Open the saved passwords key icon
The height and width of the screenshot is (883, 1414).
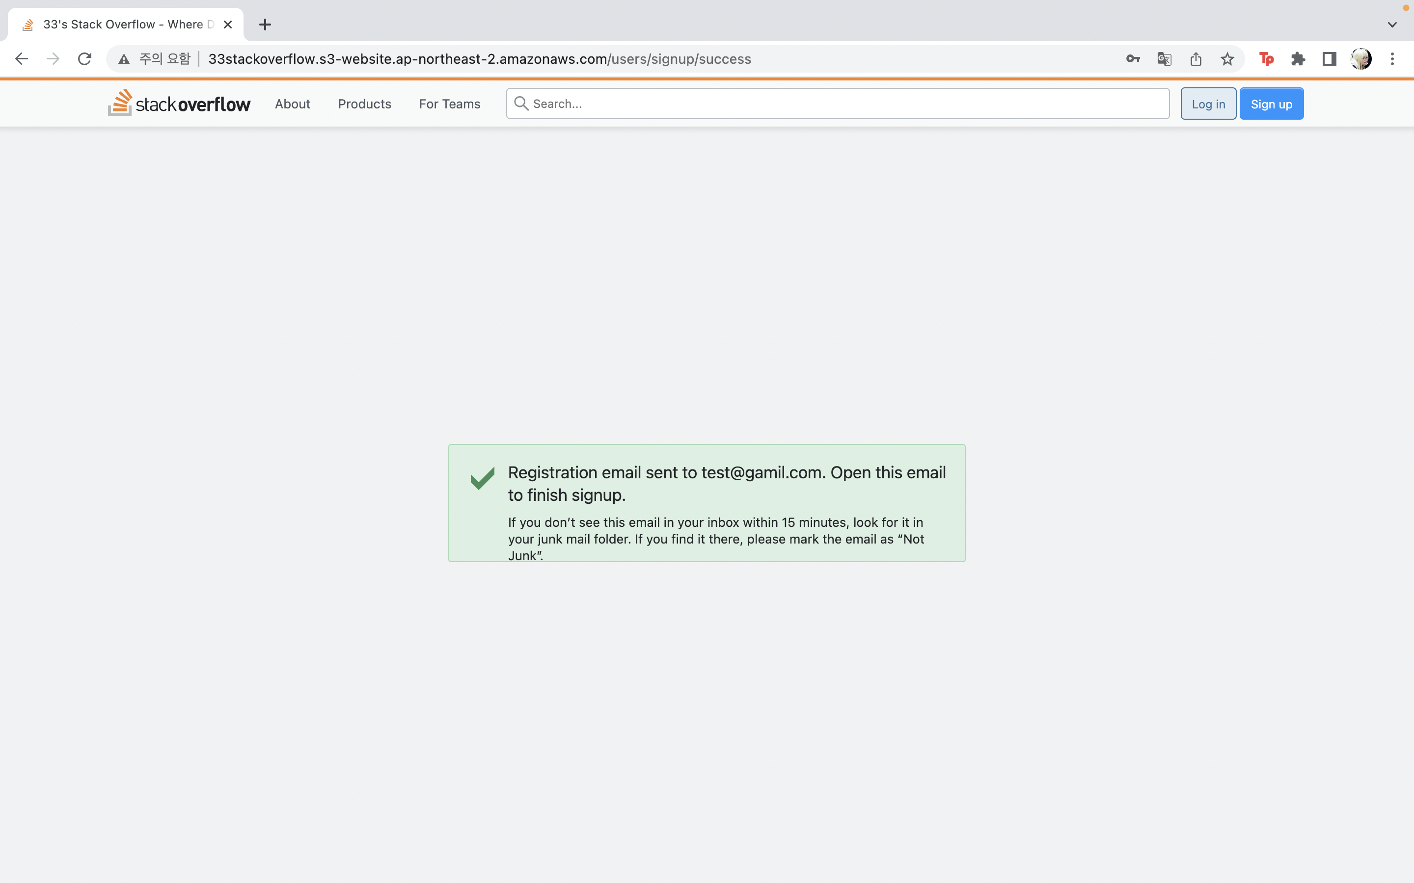coord(1133,59)
